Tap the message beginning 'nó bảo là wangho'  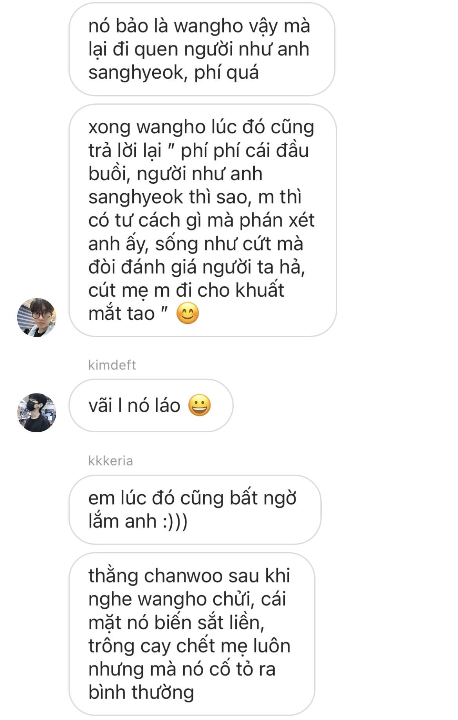tap(202, 49)
